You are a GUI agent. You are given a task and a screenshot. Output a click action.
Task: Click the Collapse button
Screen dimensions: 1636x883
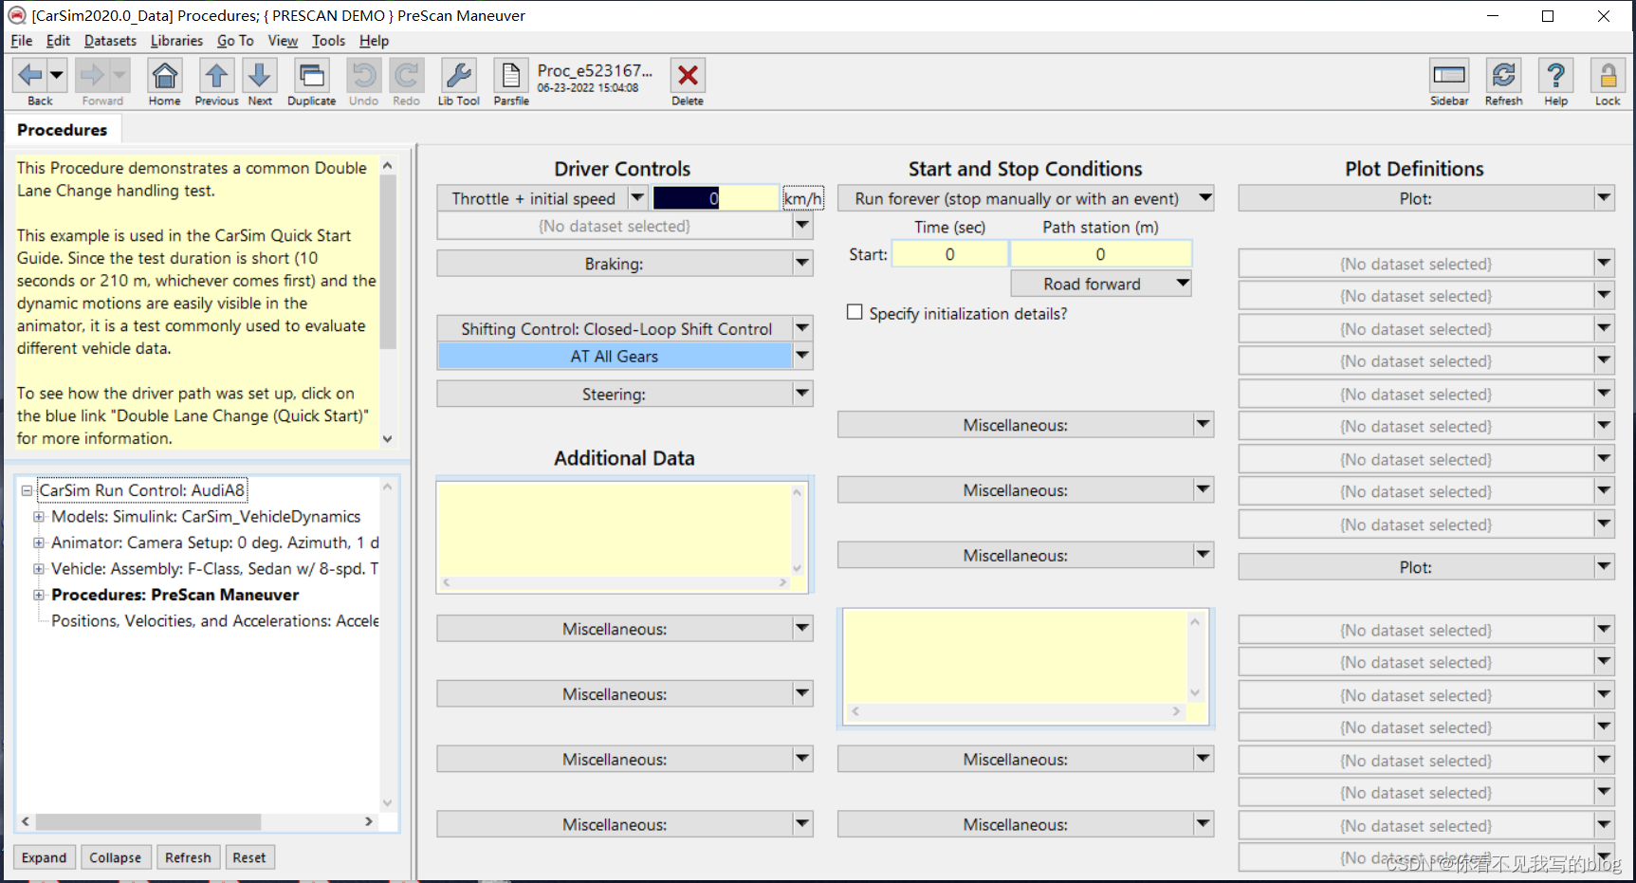pos(115,857)
